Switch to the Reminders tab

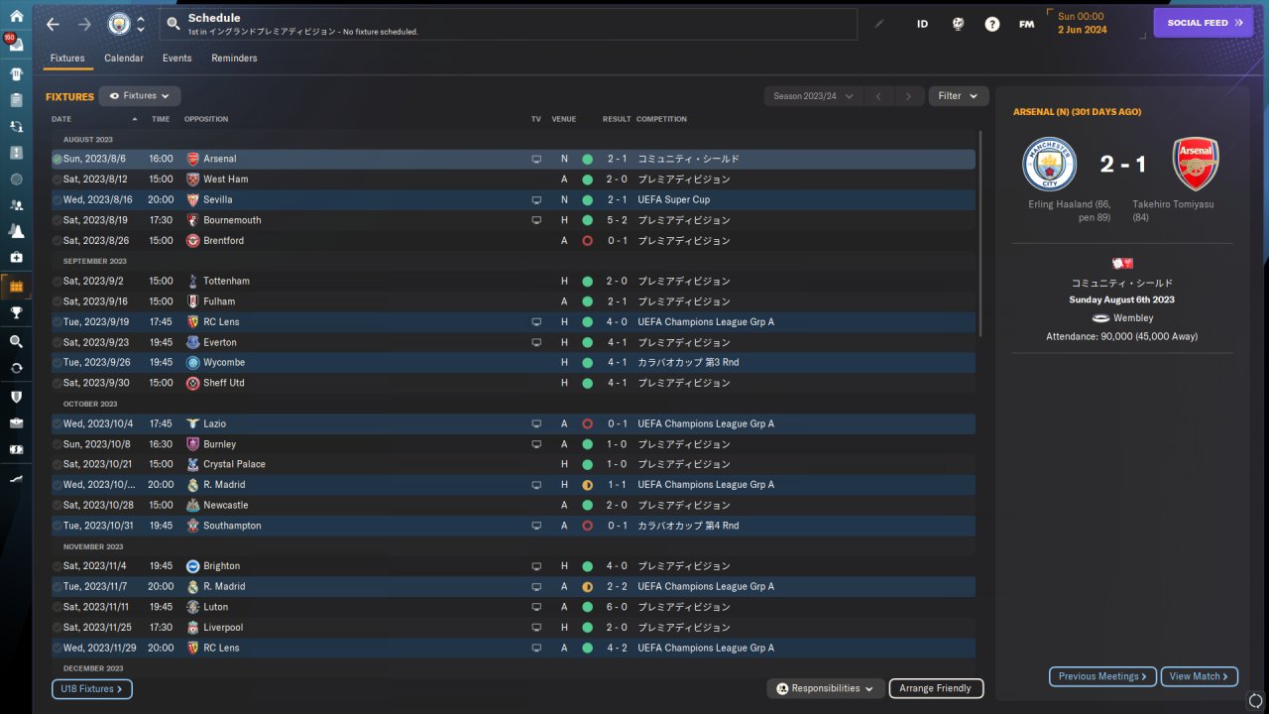point(234,59)
